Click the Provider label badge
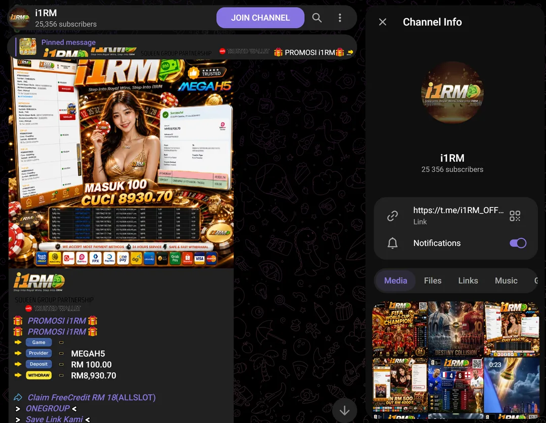Image resolution: width=546 pixels, height=423 pixels. click(x=38, y=353)
